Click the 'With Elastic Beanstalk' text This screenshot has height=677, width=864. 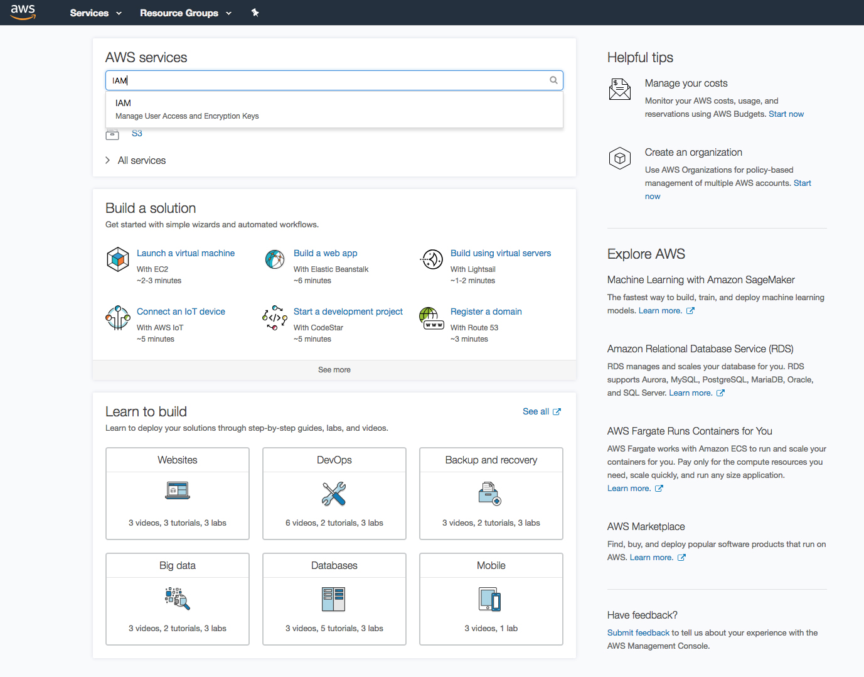pos(331,269)
